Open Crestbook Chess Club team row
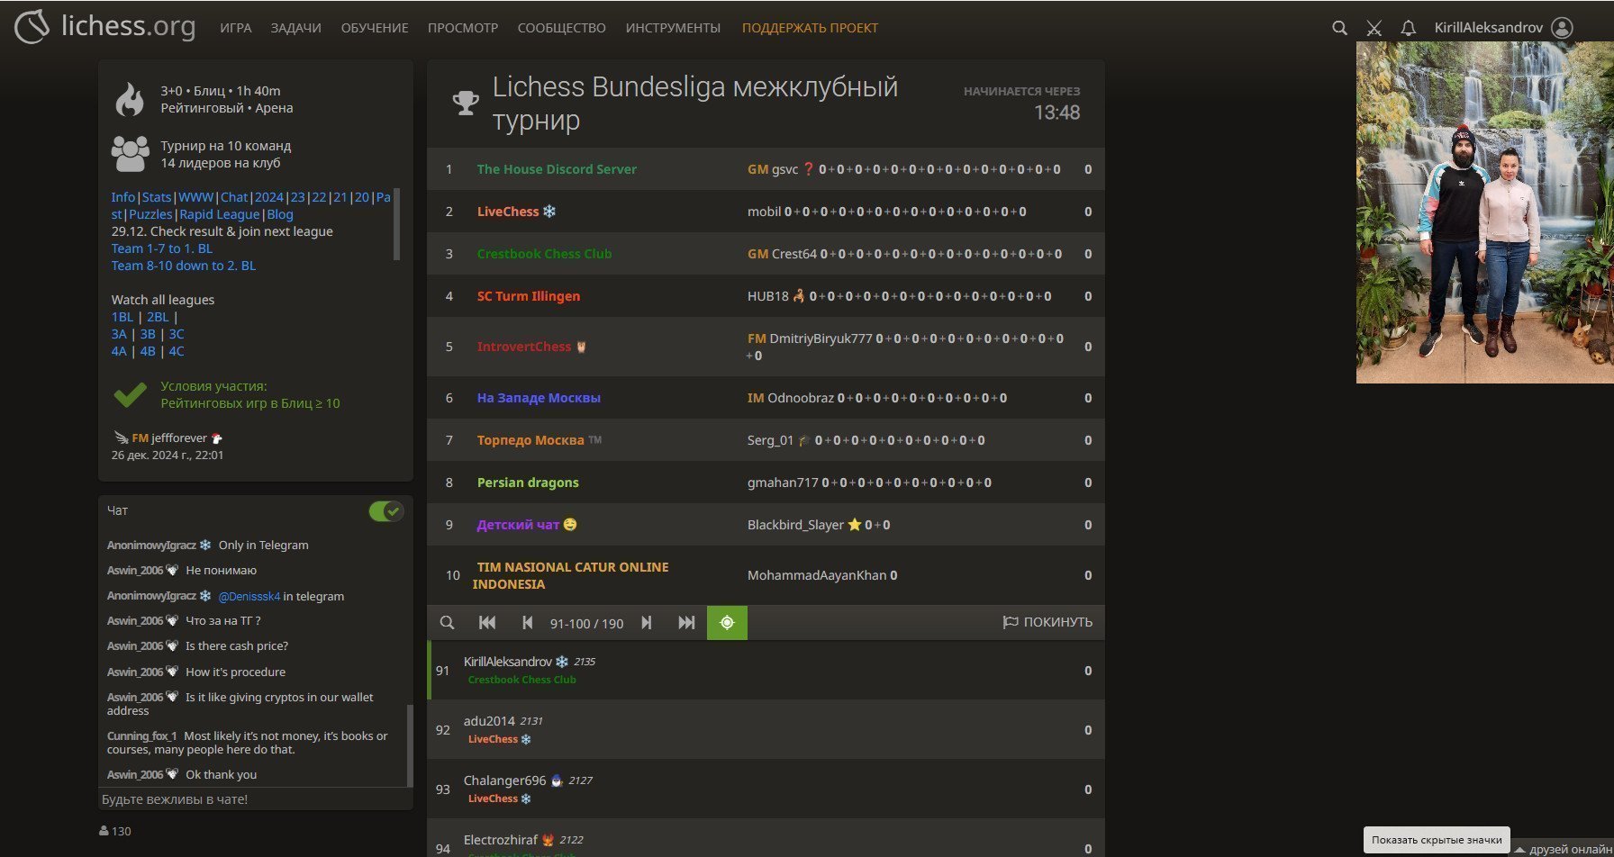The width and height of the screenshot is (1614, 857). click(766, 254)
